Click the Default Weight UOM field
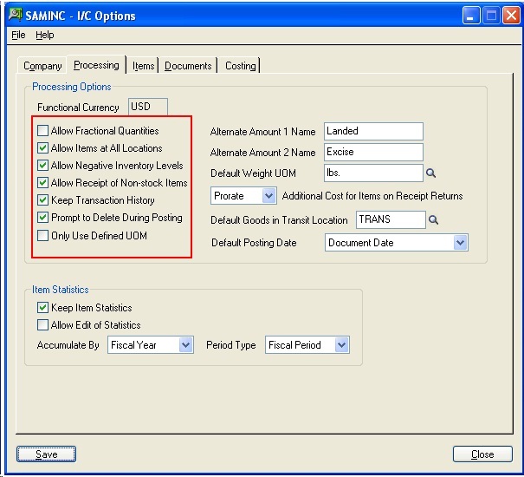Viewport: 524px width, 477px height. 373,173
